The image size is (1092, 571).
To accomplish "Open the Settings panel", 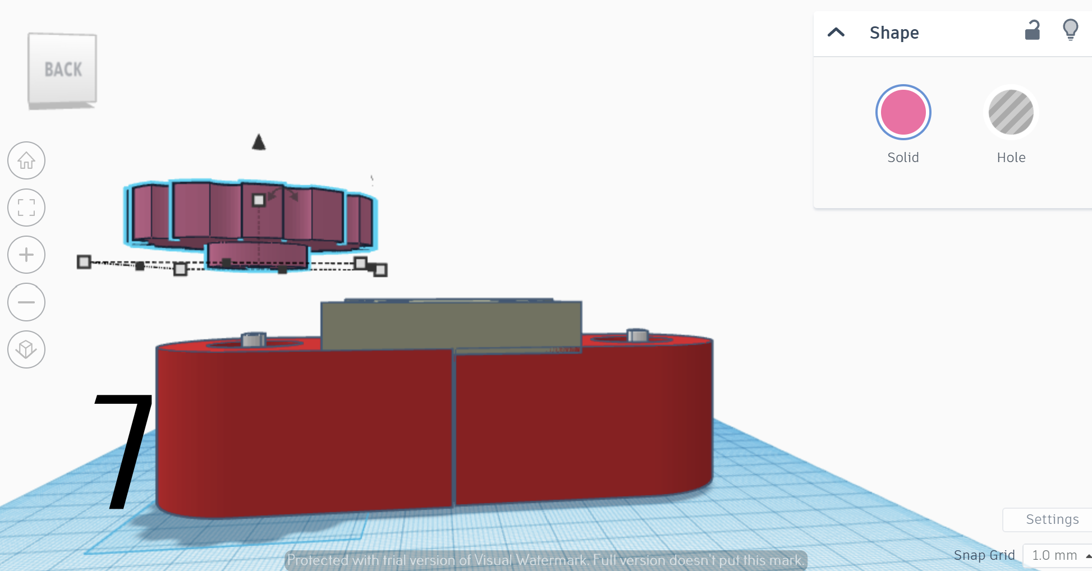I will (1052, 519).
